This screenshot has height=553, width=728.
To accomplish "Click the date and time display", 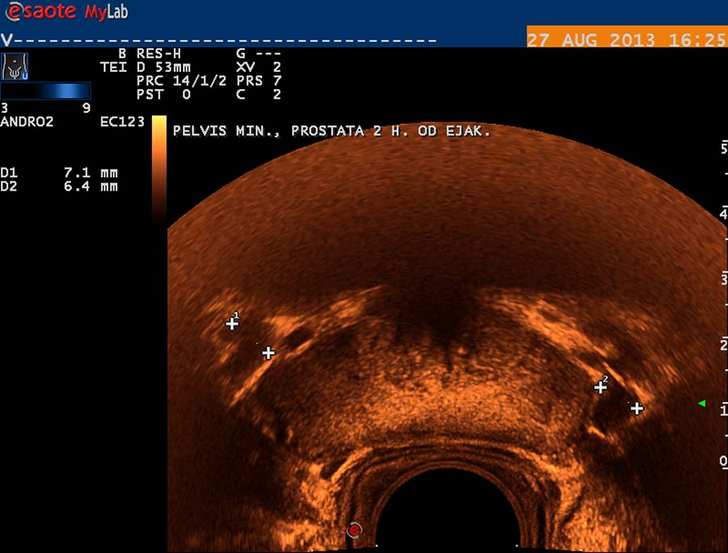I will click(x=626, y=40).
